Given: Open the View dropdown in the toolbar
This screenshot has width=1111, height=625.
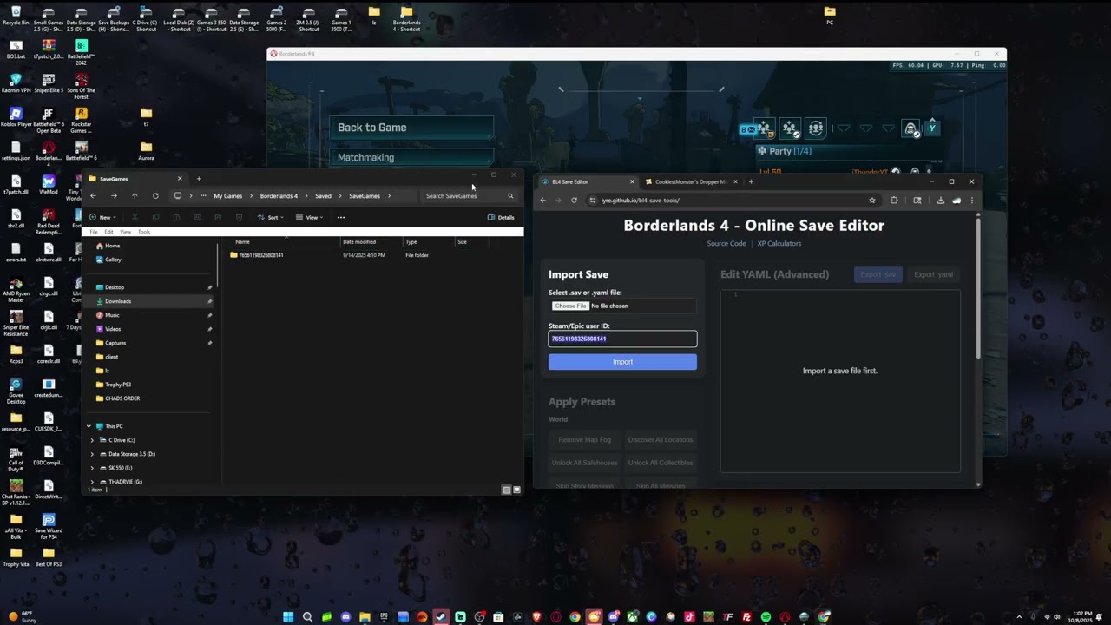Looking at the screenshot, I should pos(309,217).
